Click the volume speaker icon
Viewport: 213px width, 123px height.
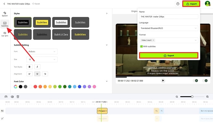12,97
